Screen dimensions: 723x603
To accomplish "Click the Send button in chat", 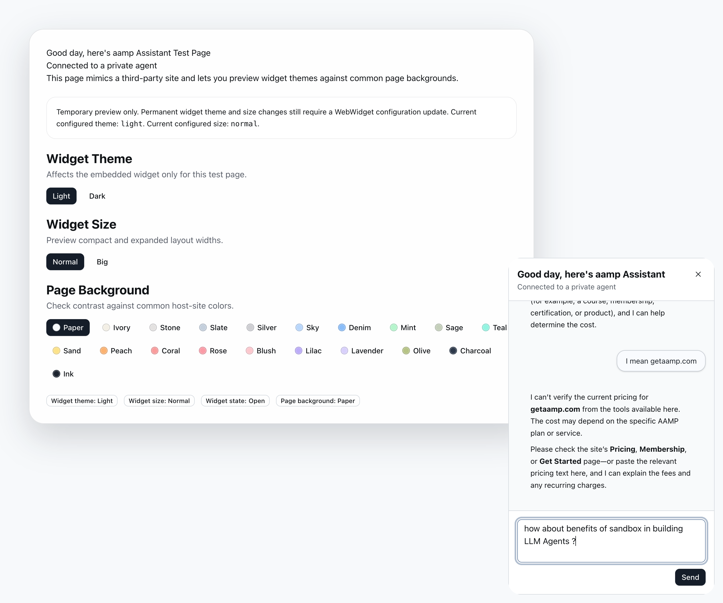I will [690, 577].
